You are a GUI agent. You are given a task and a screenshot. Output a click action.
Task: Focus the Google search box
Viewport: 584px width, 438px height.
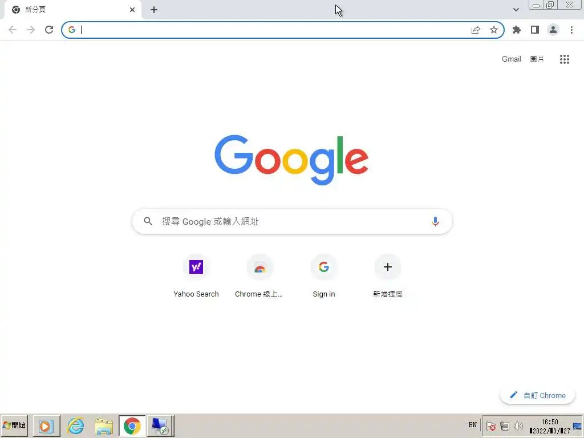coord(292,221)
